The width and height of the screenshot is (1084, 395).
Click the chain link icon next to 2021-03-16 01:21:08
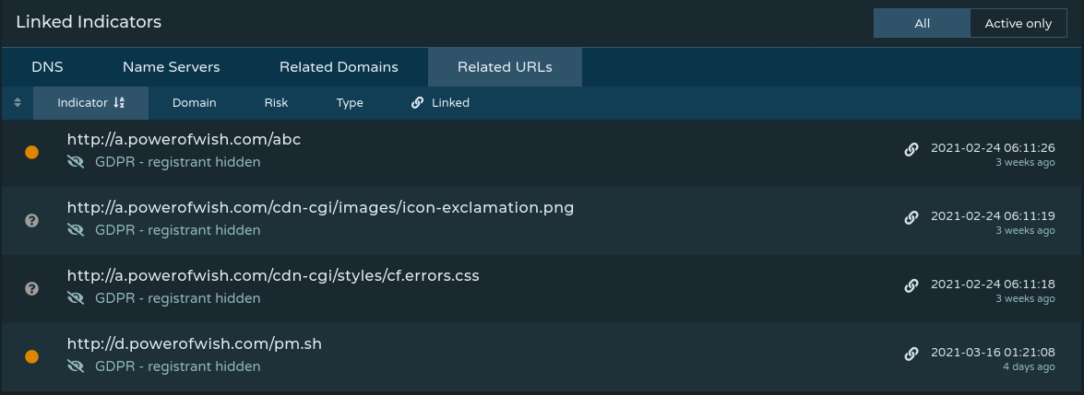point(911,354)
